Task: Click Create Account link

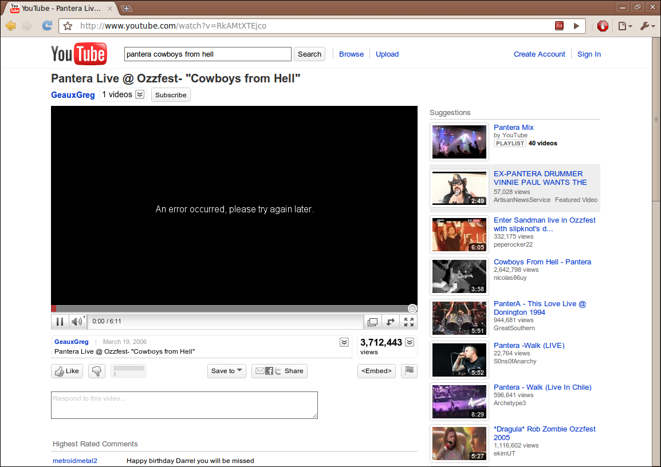Action: (x=539, y=54)
